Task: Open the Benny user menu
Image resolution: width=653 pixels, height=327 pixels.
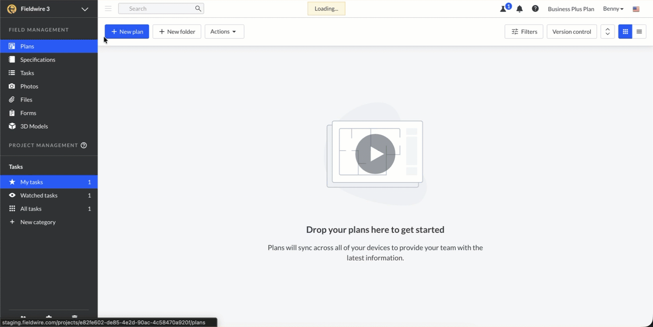Action: tap(613, 9)
